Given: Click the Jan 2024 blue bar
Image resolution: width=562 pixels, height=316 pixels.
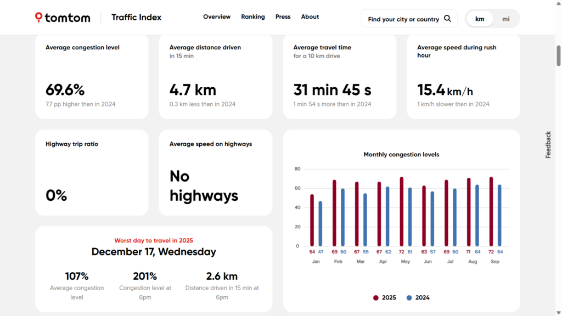Looking at the screenshot, I should pyautogui.click(x=321, y=224).
